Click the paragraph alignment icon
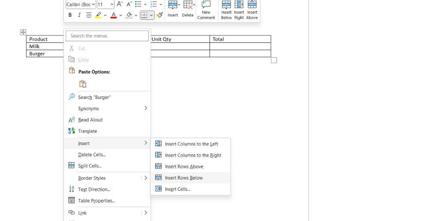The width and height of the screenshot is (442, 221). pos(89,15)
